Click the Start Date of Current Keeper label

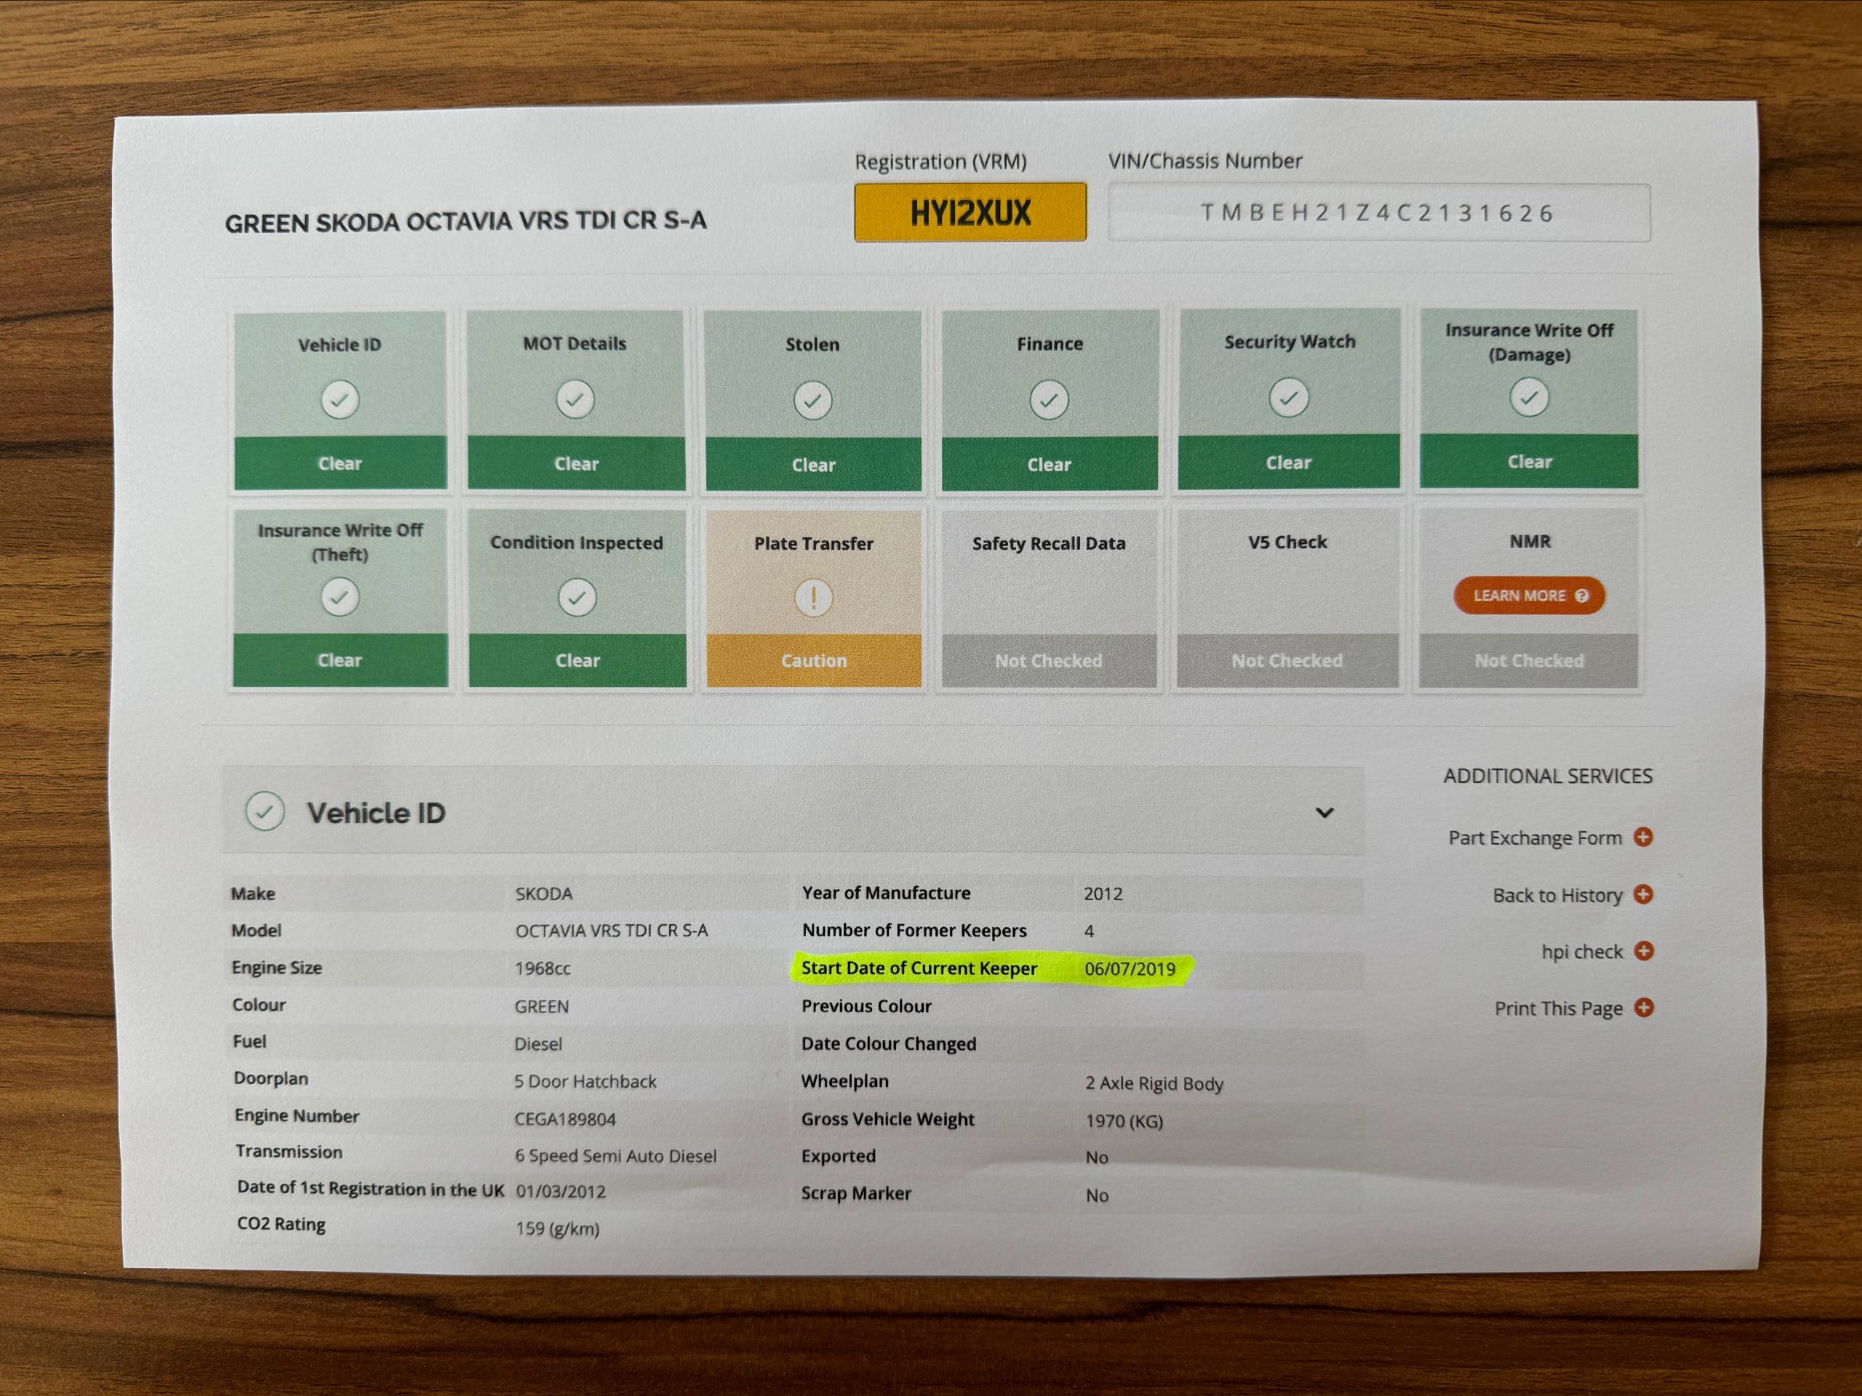click(x=919, y=968)
